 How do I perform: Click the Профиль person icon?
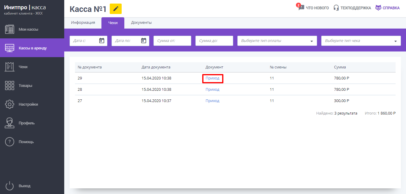tap(10, 123)
